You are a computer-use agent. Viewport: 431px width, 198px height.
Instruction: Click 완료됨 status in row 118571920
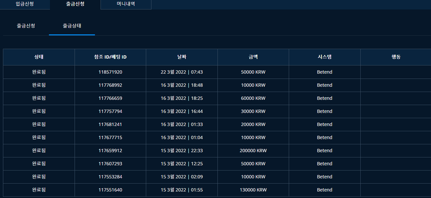[39, 73]
